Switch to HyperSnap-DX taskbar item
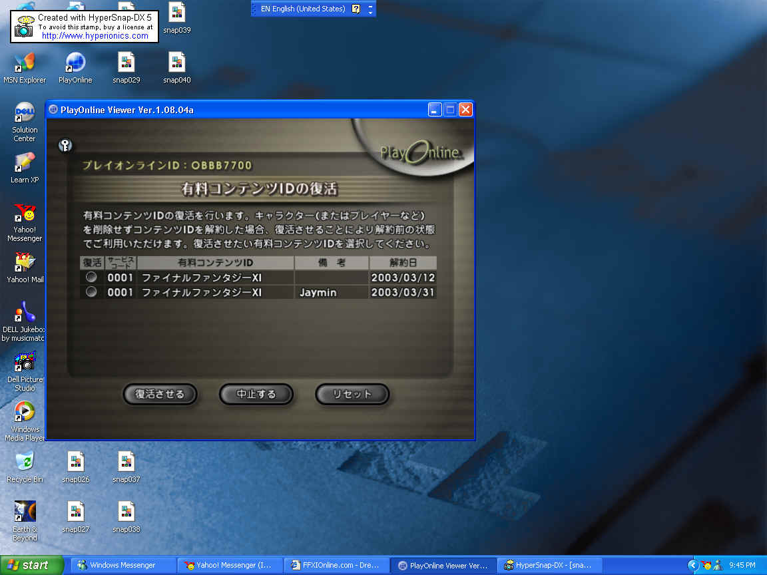 point(549,565)
